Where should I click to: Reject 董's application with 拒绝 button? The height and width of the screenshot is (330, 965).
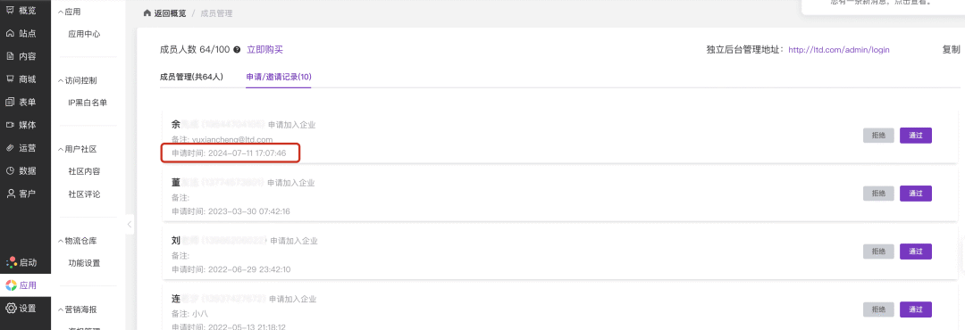(x=879, y=193)
